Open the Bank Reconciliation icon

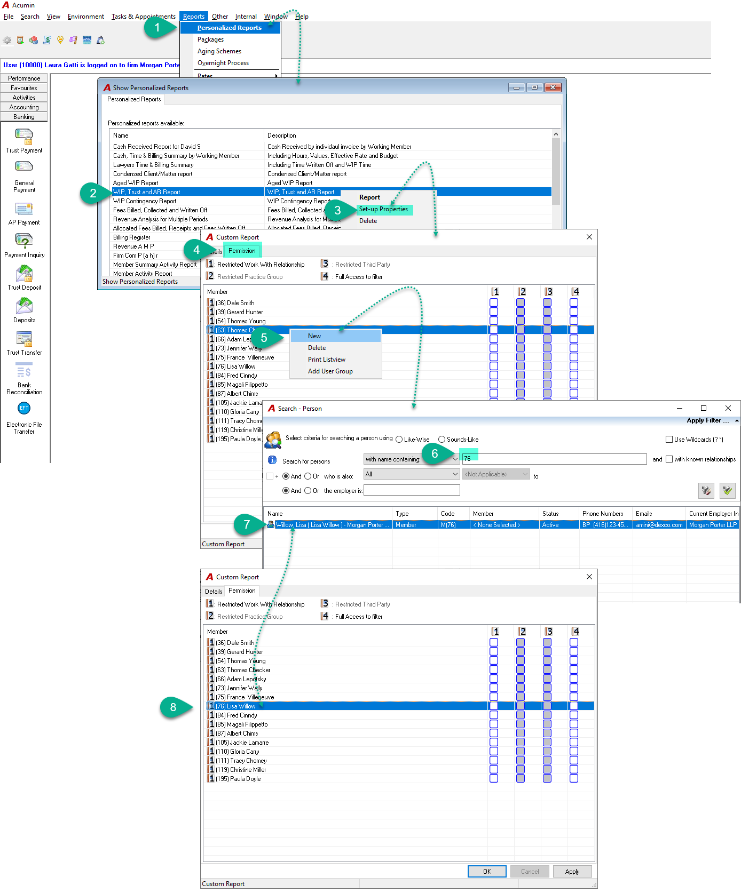pyautogui.click(x=24, y=371)
